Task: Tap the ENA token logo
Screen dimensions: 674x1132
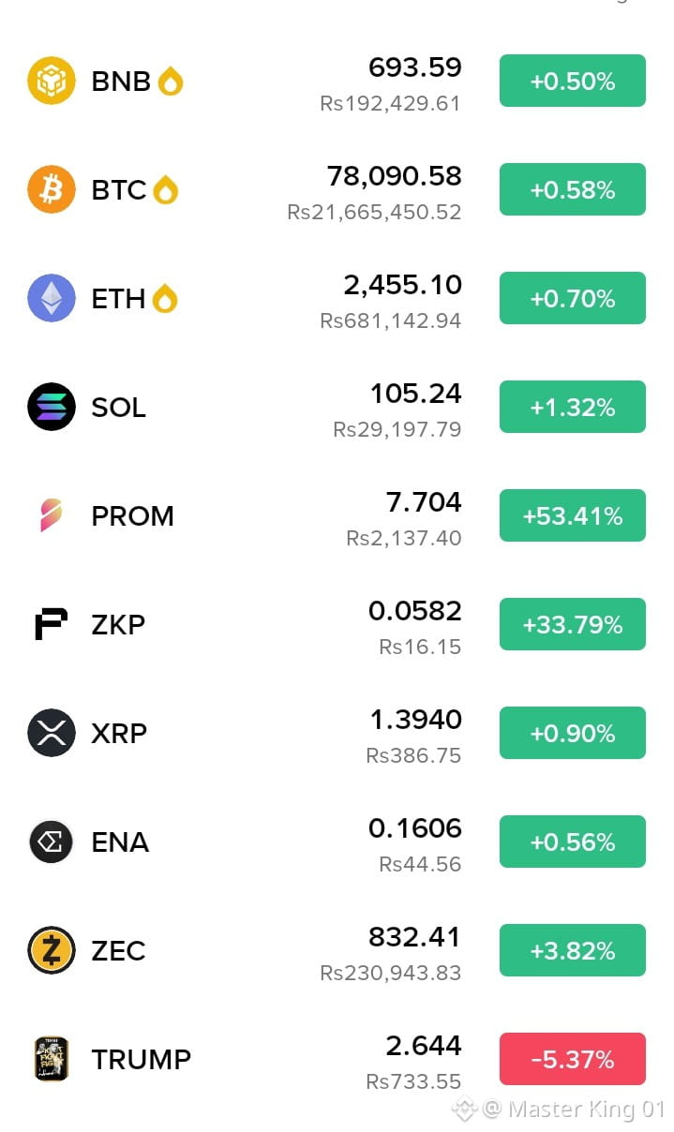Action: [51, 842]
